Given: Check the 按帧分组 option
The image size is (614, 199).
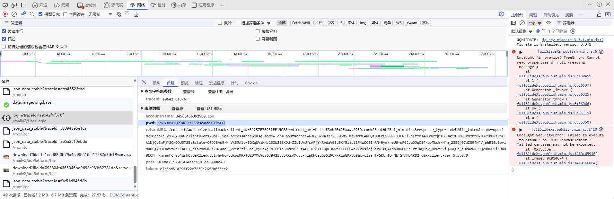Looking at the screenshot, I should point(258,31).
